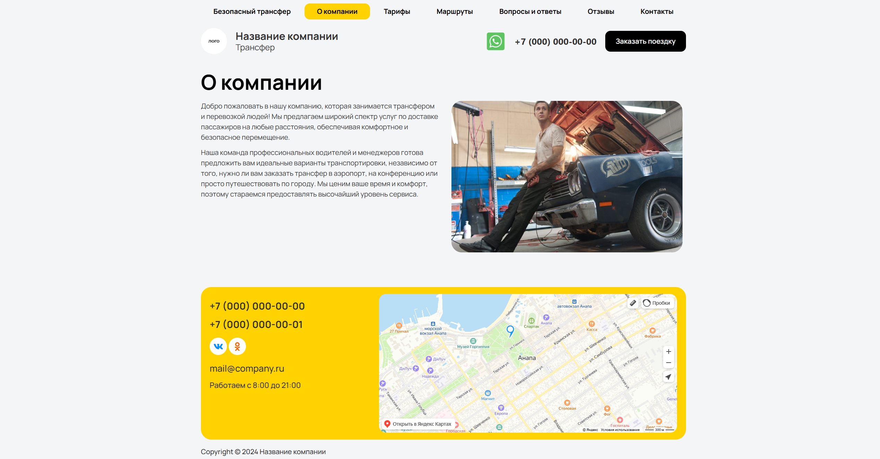Open the Контакты menu item
The width and height of the screenshot is (880, 459).
[657, 11]
